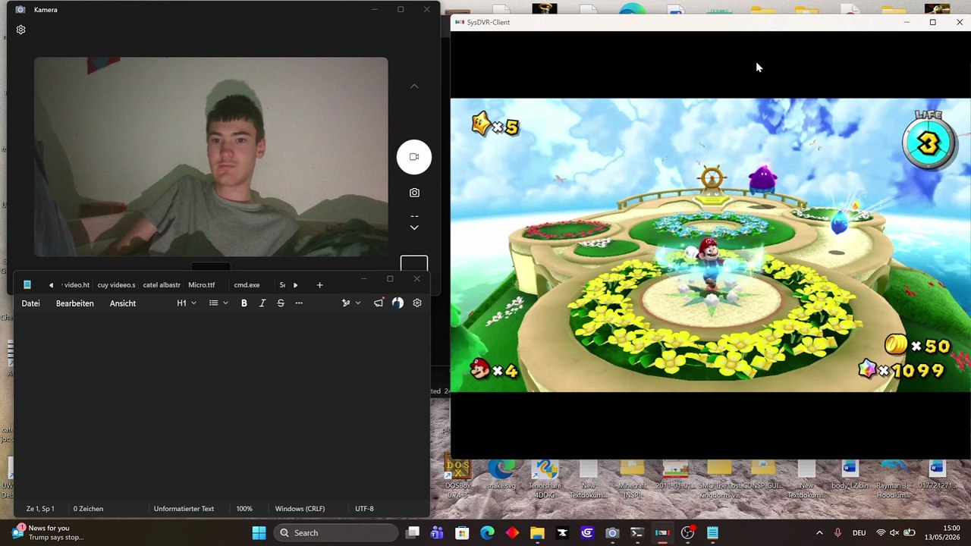Switch DEU keyboard language
Image resolution: width=971 pixels, height=546 pixels.
point(859,533)
